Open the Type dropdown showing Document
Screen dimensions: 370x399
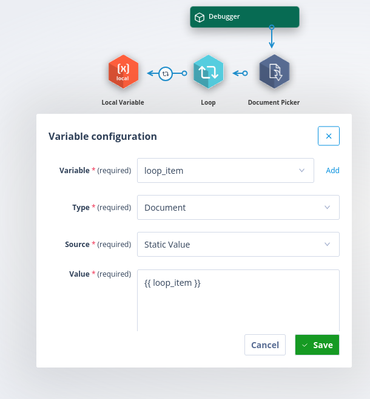(x=238, y=208)
